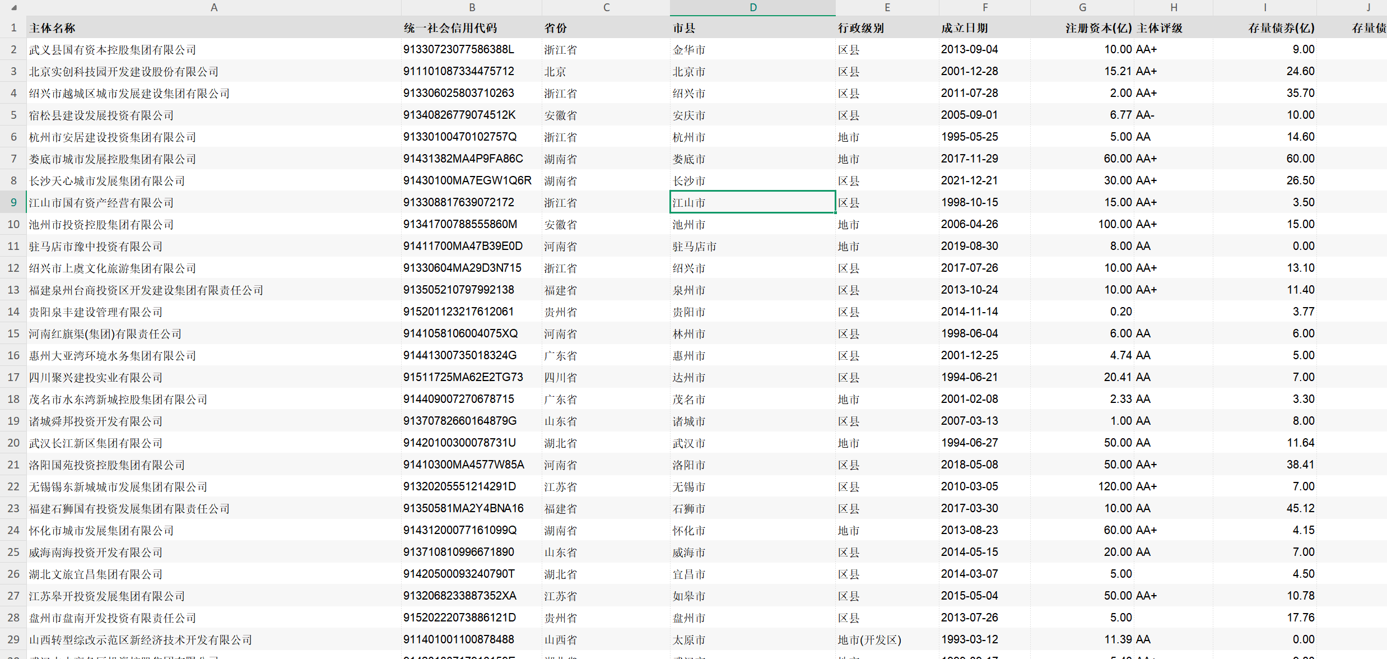Click column I header
This screenshot has width=1387, height=659.
tap(1264, 7)
